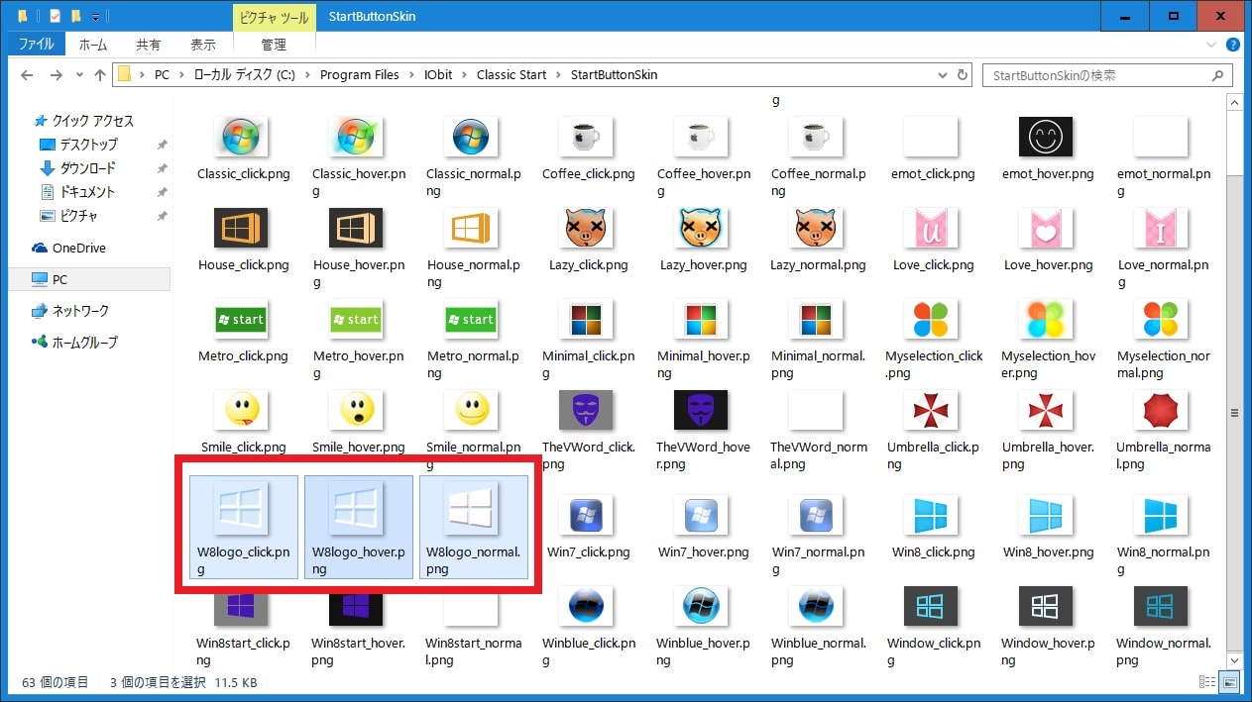Select the Win8_hover.png blue logo icon
This screenshot has height=702, width=1252.
(x=1046, y=517)
